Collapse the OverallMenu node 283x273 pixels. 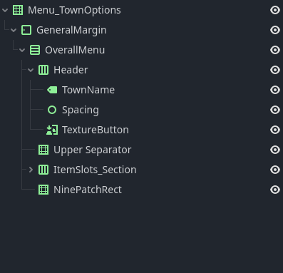click(x=22, y=50)
